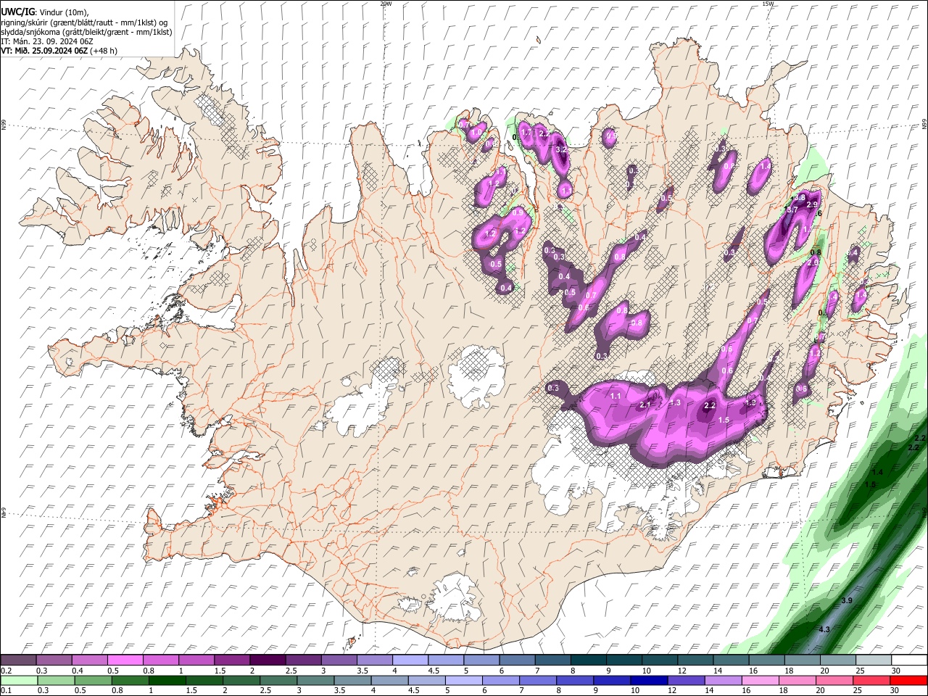Click the initial time "IT: Mán. 23. 09. 2024 06Z"
The width and height of the screenshot is (928, 696).
[47, 41]
